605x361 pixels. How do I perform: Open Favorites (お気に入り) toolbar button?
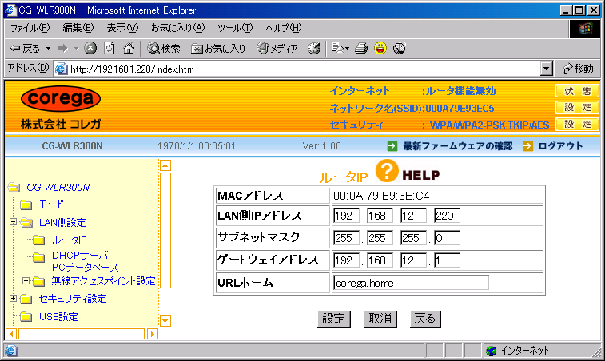(218, 48)
